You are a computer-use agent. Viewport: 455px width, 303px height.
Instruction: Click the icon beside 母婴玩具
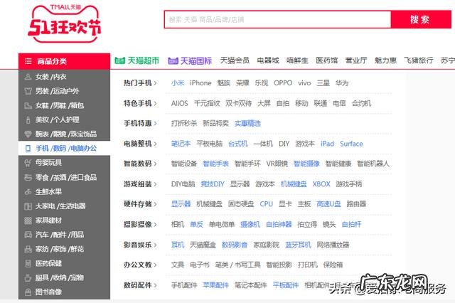28,163
